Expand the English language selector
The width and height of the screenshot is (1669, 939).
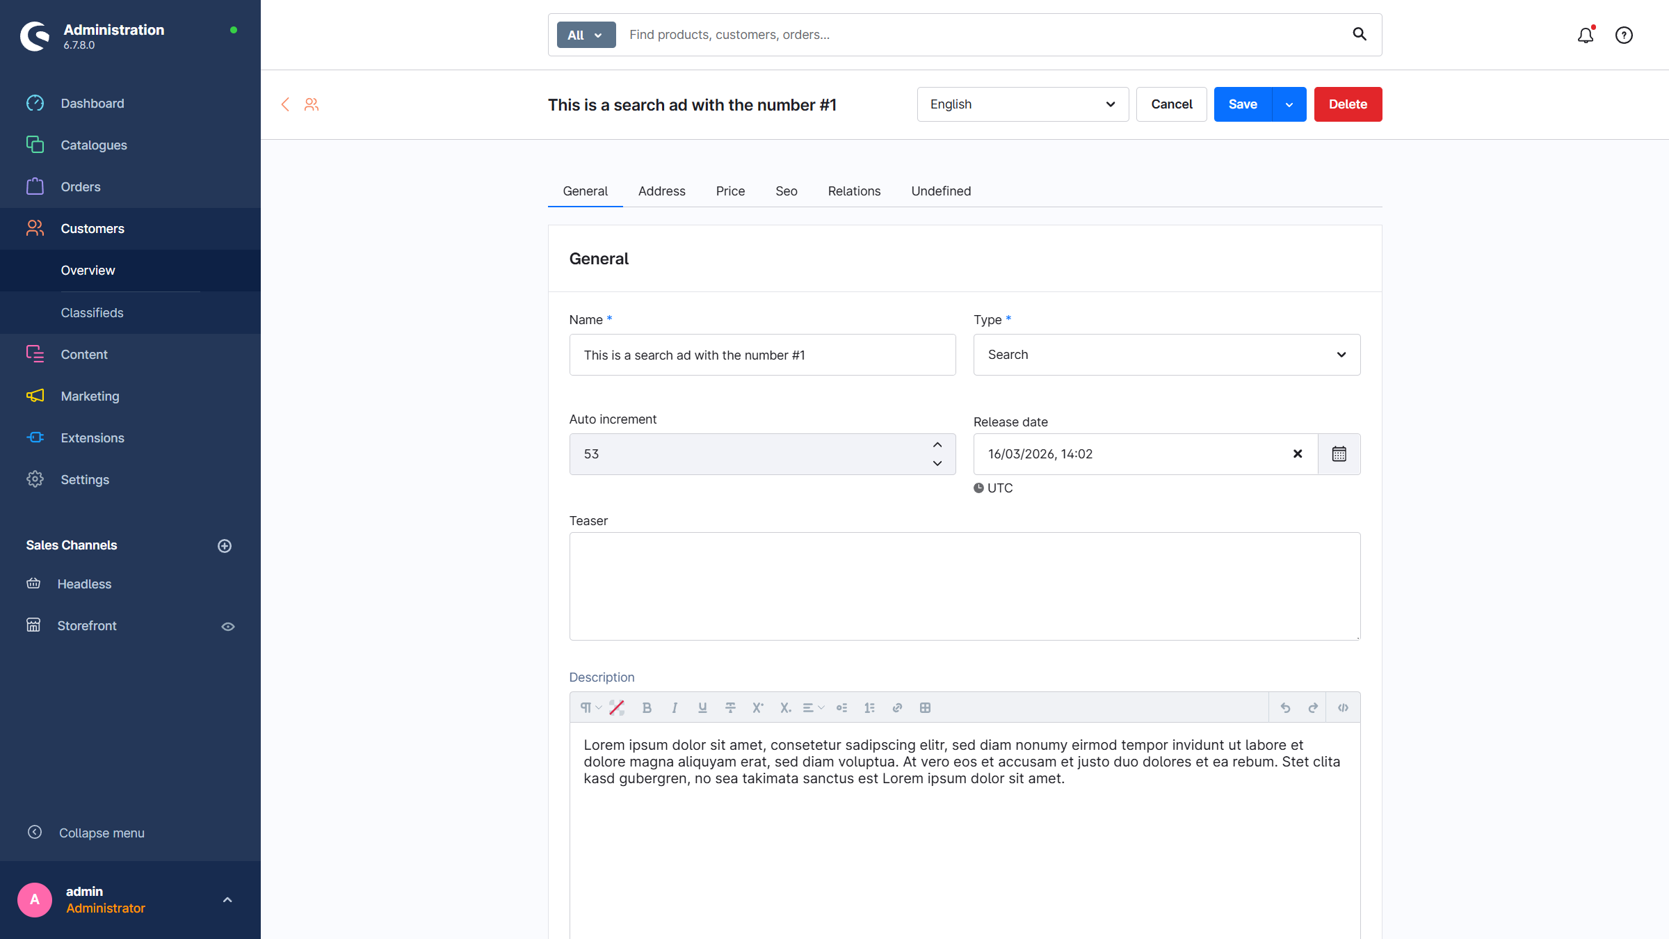point(1022,104)
